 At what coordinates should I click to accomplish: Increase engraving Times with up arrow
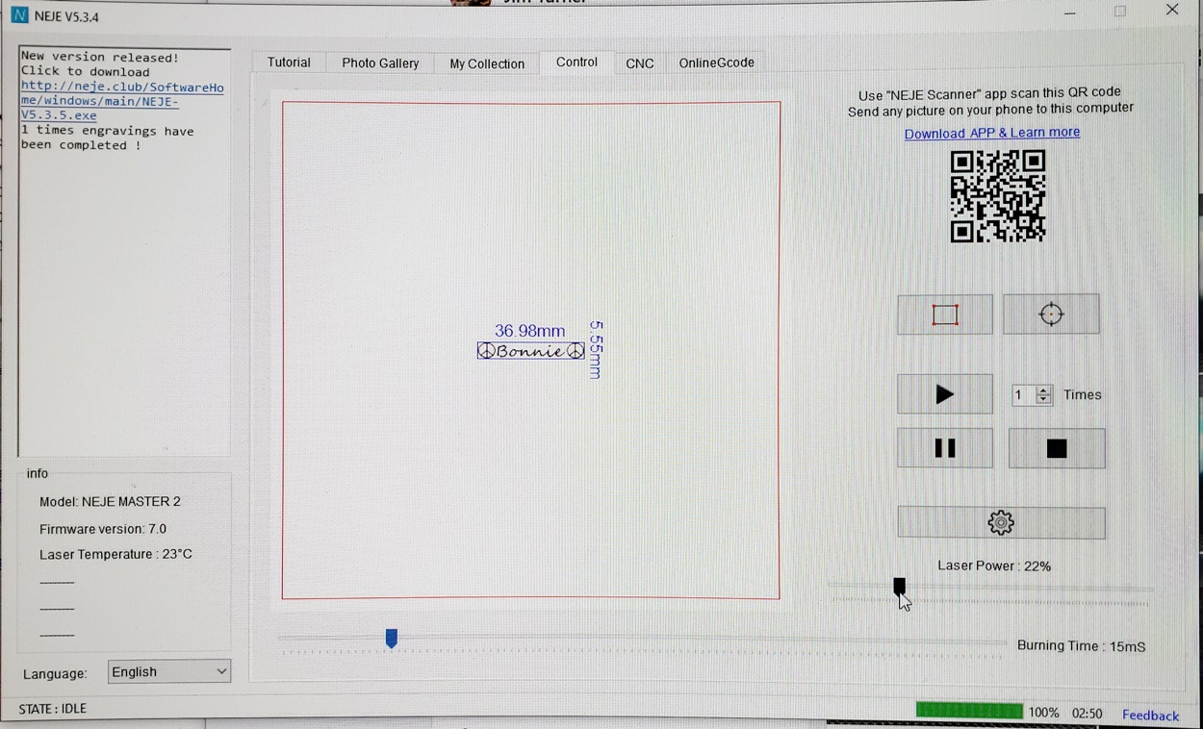tap(1043, 390)
